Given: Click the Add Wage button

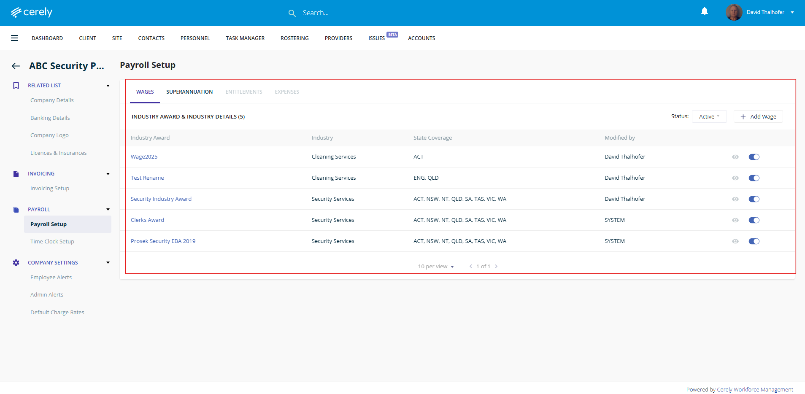Looking at the screenshot, I should tap(758, 116).
